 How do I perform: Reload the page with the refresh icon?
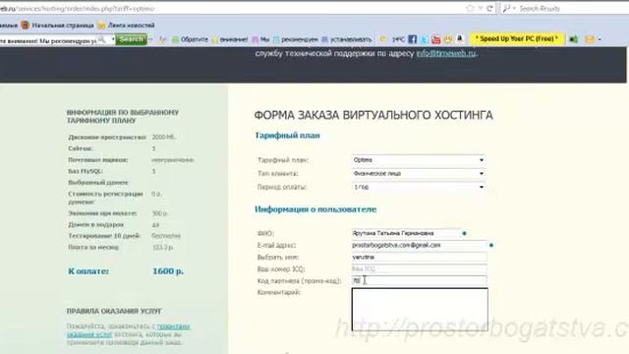(489, 8)
